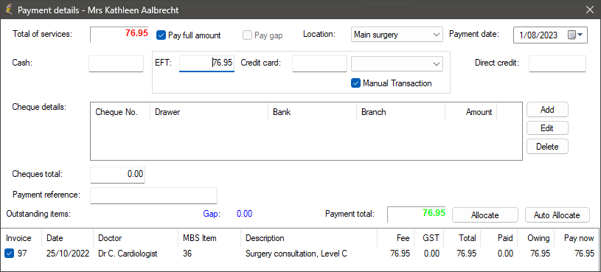The width and height of the screenshot is (601, 272).
Task: Click the Payment reference field
Action: pos(153,195)
